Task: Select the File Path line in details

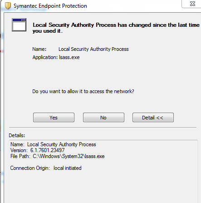Action: click(x=58, y=156)
